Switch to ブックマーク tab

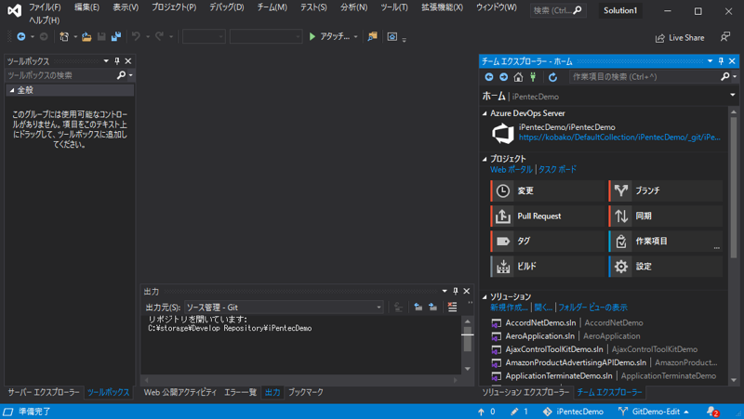click(306, 392)
